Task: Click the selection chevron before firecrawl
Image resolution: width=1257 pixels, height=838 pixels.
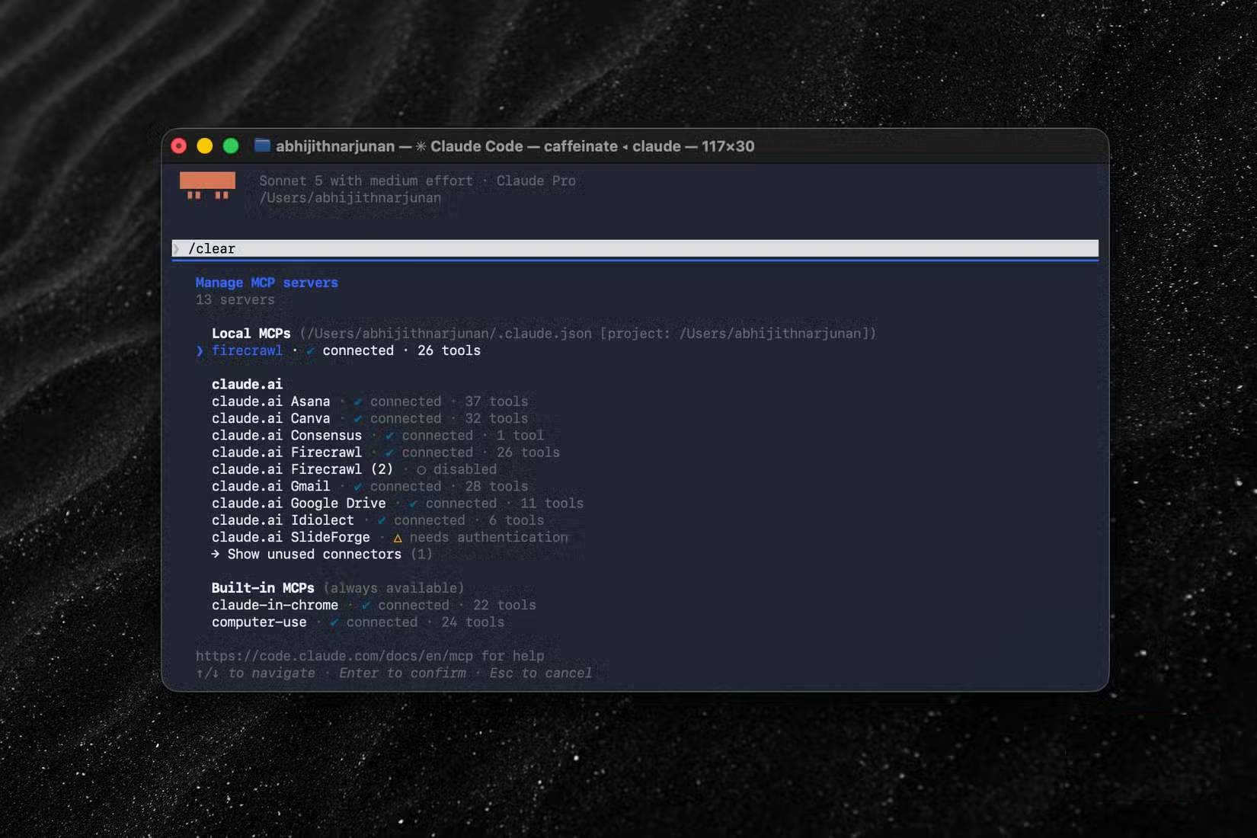Action: (x=200, y=350)
